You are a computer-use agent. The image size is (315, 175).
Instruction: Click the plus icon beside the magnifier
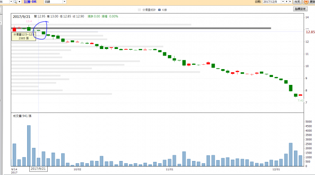(20, 2)
